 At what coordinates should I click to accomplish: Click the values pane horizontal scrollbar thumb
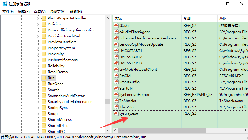[x=162, y=130]
